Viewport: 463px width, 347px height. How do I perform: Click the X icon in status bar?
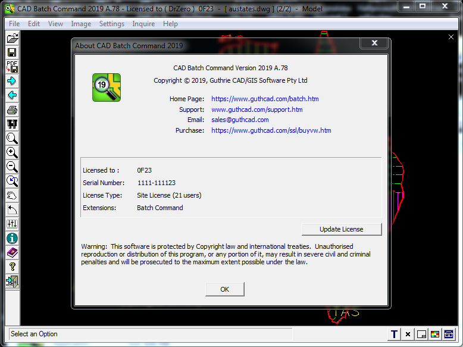[x=408, y=335]
